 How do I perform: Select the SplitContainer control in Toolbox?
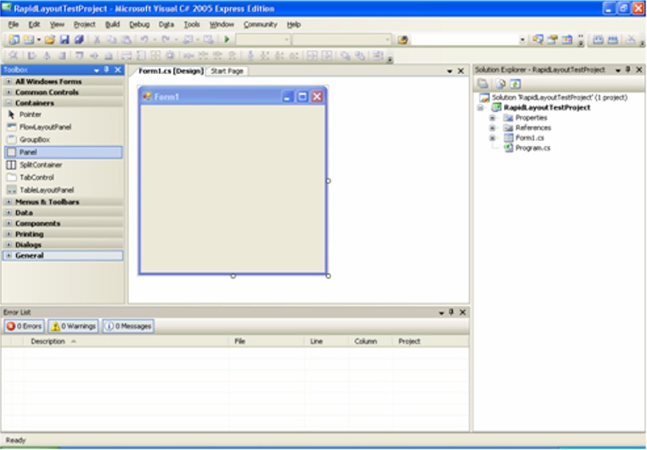pos(63,165)
